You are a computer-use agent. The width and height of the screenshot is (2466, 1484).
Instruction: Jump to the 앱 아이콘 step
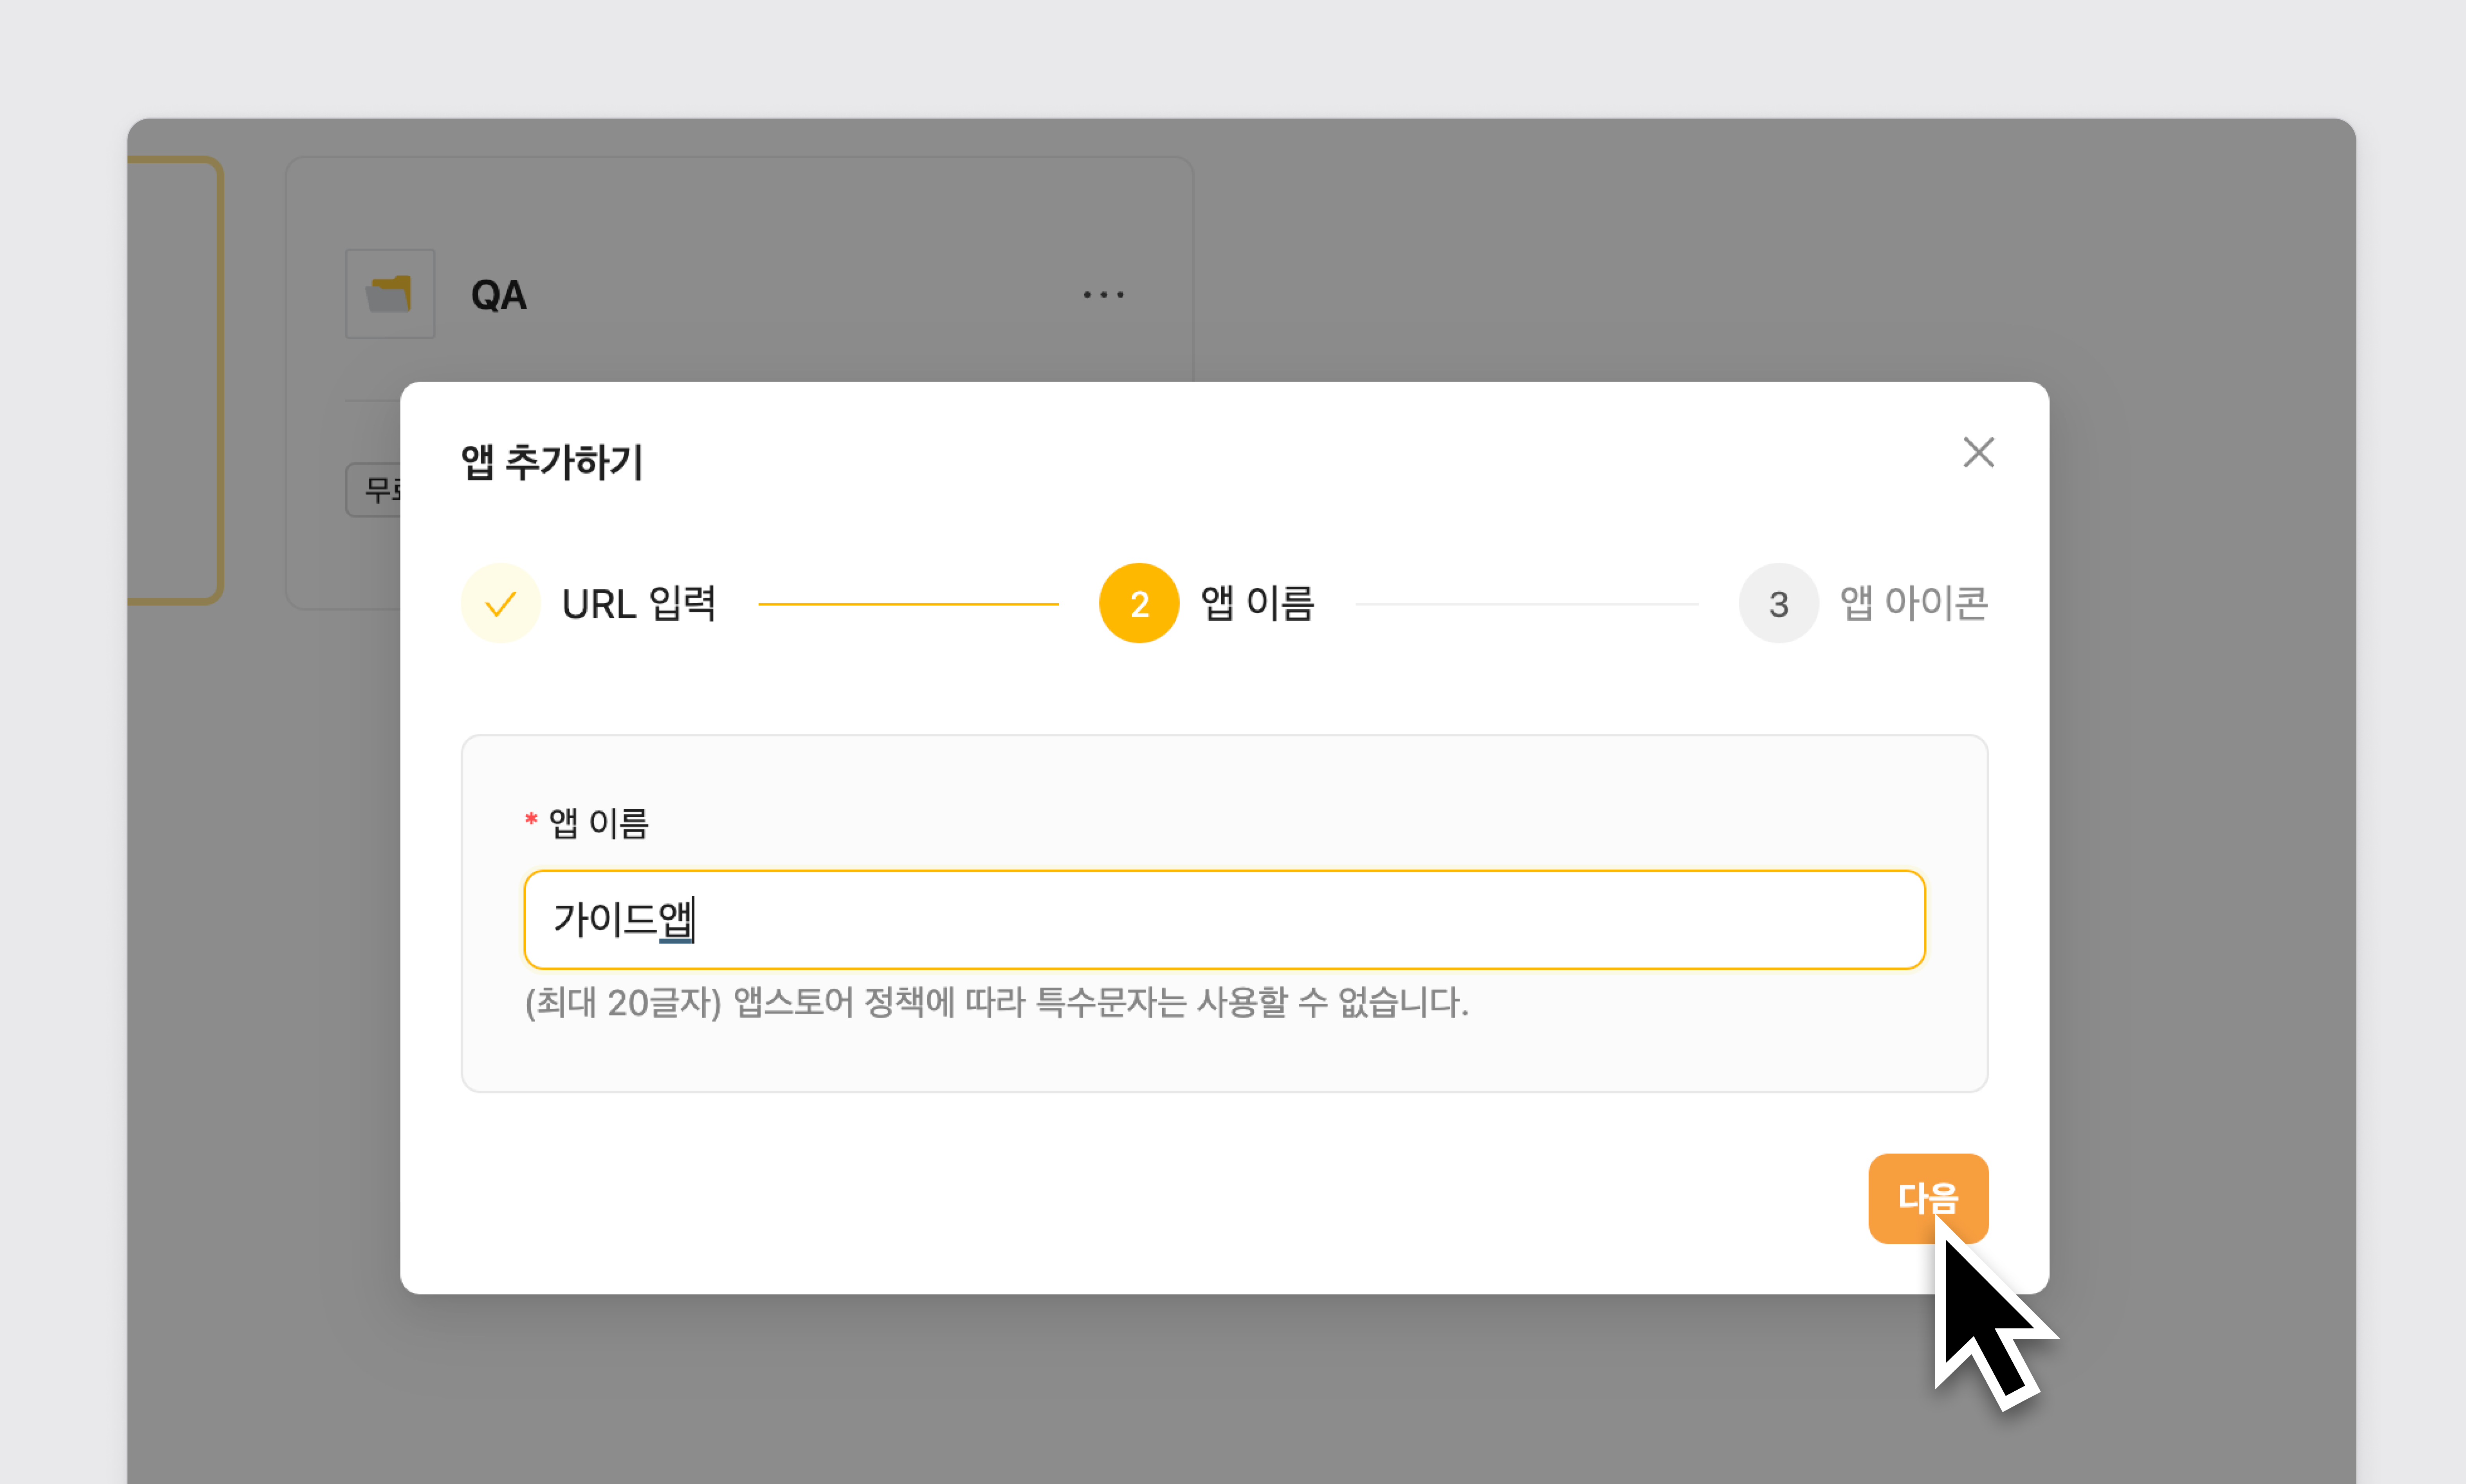coord(1913,603)
